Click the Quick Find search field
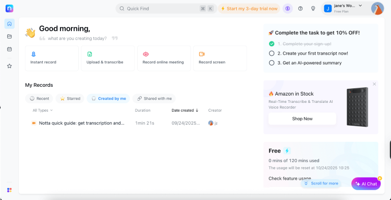 click(166, 9)
